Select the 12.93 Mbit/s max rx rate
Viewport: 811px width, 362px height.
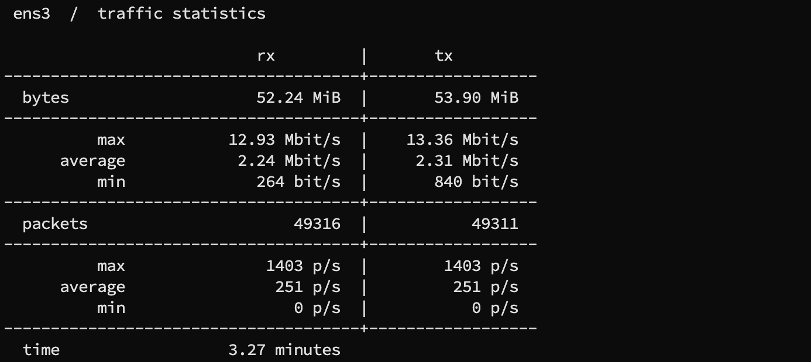coord(284,140)
